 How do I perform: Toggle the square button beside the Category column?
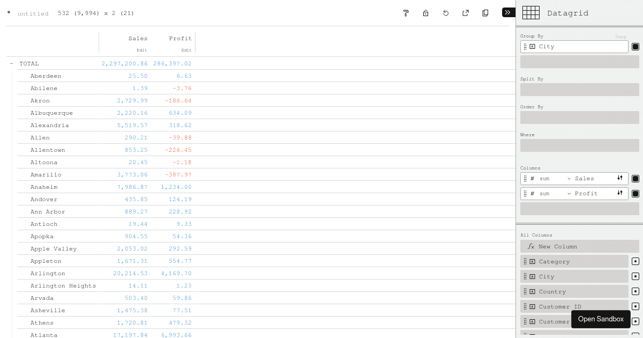coord(636,261)
